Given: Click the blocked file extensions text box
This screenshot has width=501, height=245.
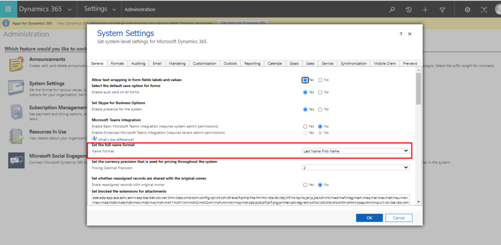Looking at the screenshot, I should coord(250,200).
